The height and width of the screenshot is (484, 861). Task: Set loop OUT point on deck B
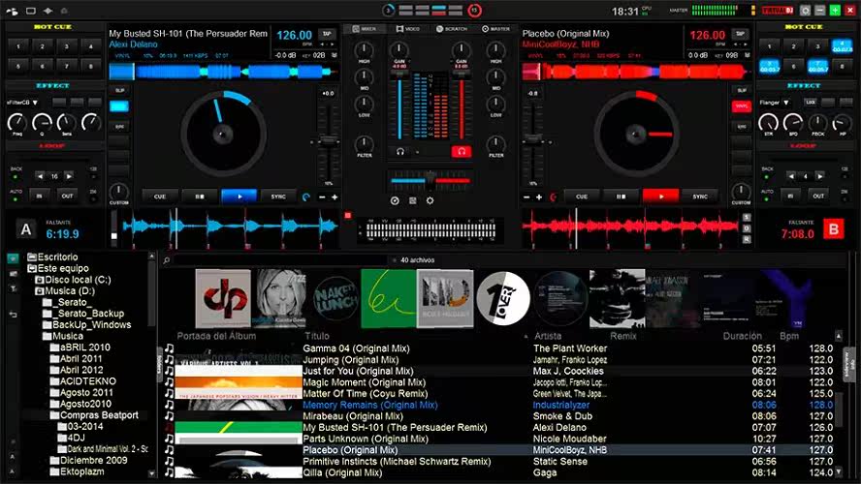[818, 196]
